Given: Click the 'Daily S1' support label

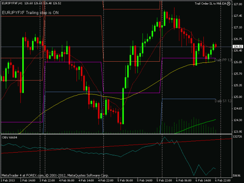Looking at the screenshot, I should [223, 101].
